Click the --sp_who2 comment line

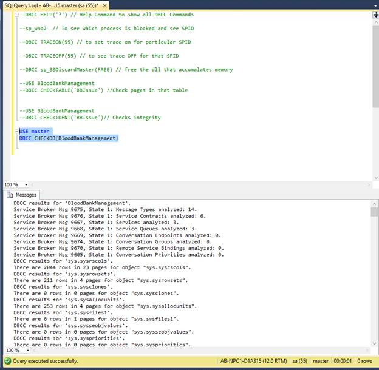pyautogui.click(x=107, y=29)
